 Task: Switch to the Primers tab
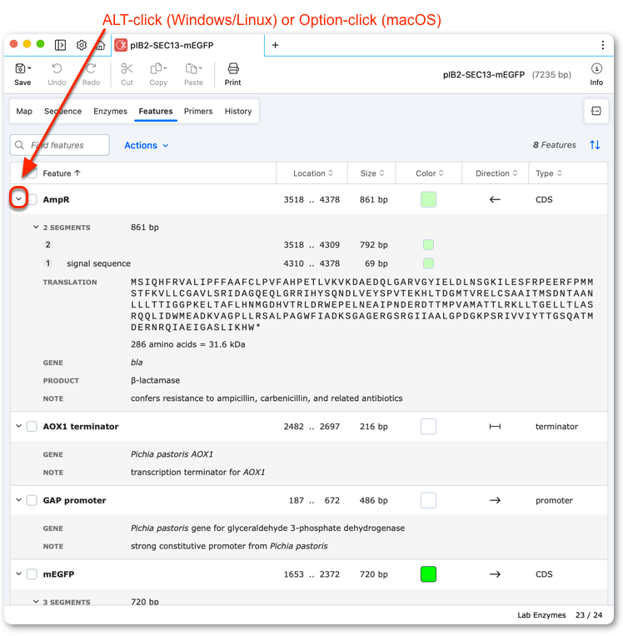click(x=198, y=111)
